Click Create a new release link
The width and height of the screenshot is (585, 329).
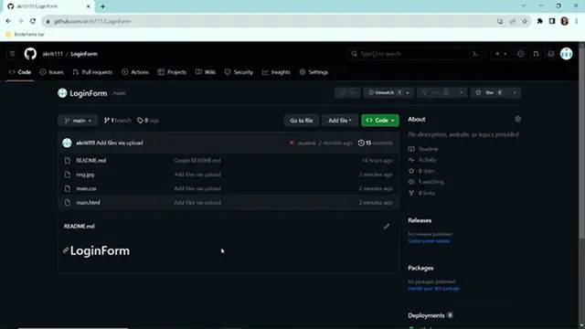point(429,241)
